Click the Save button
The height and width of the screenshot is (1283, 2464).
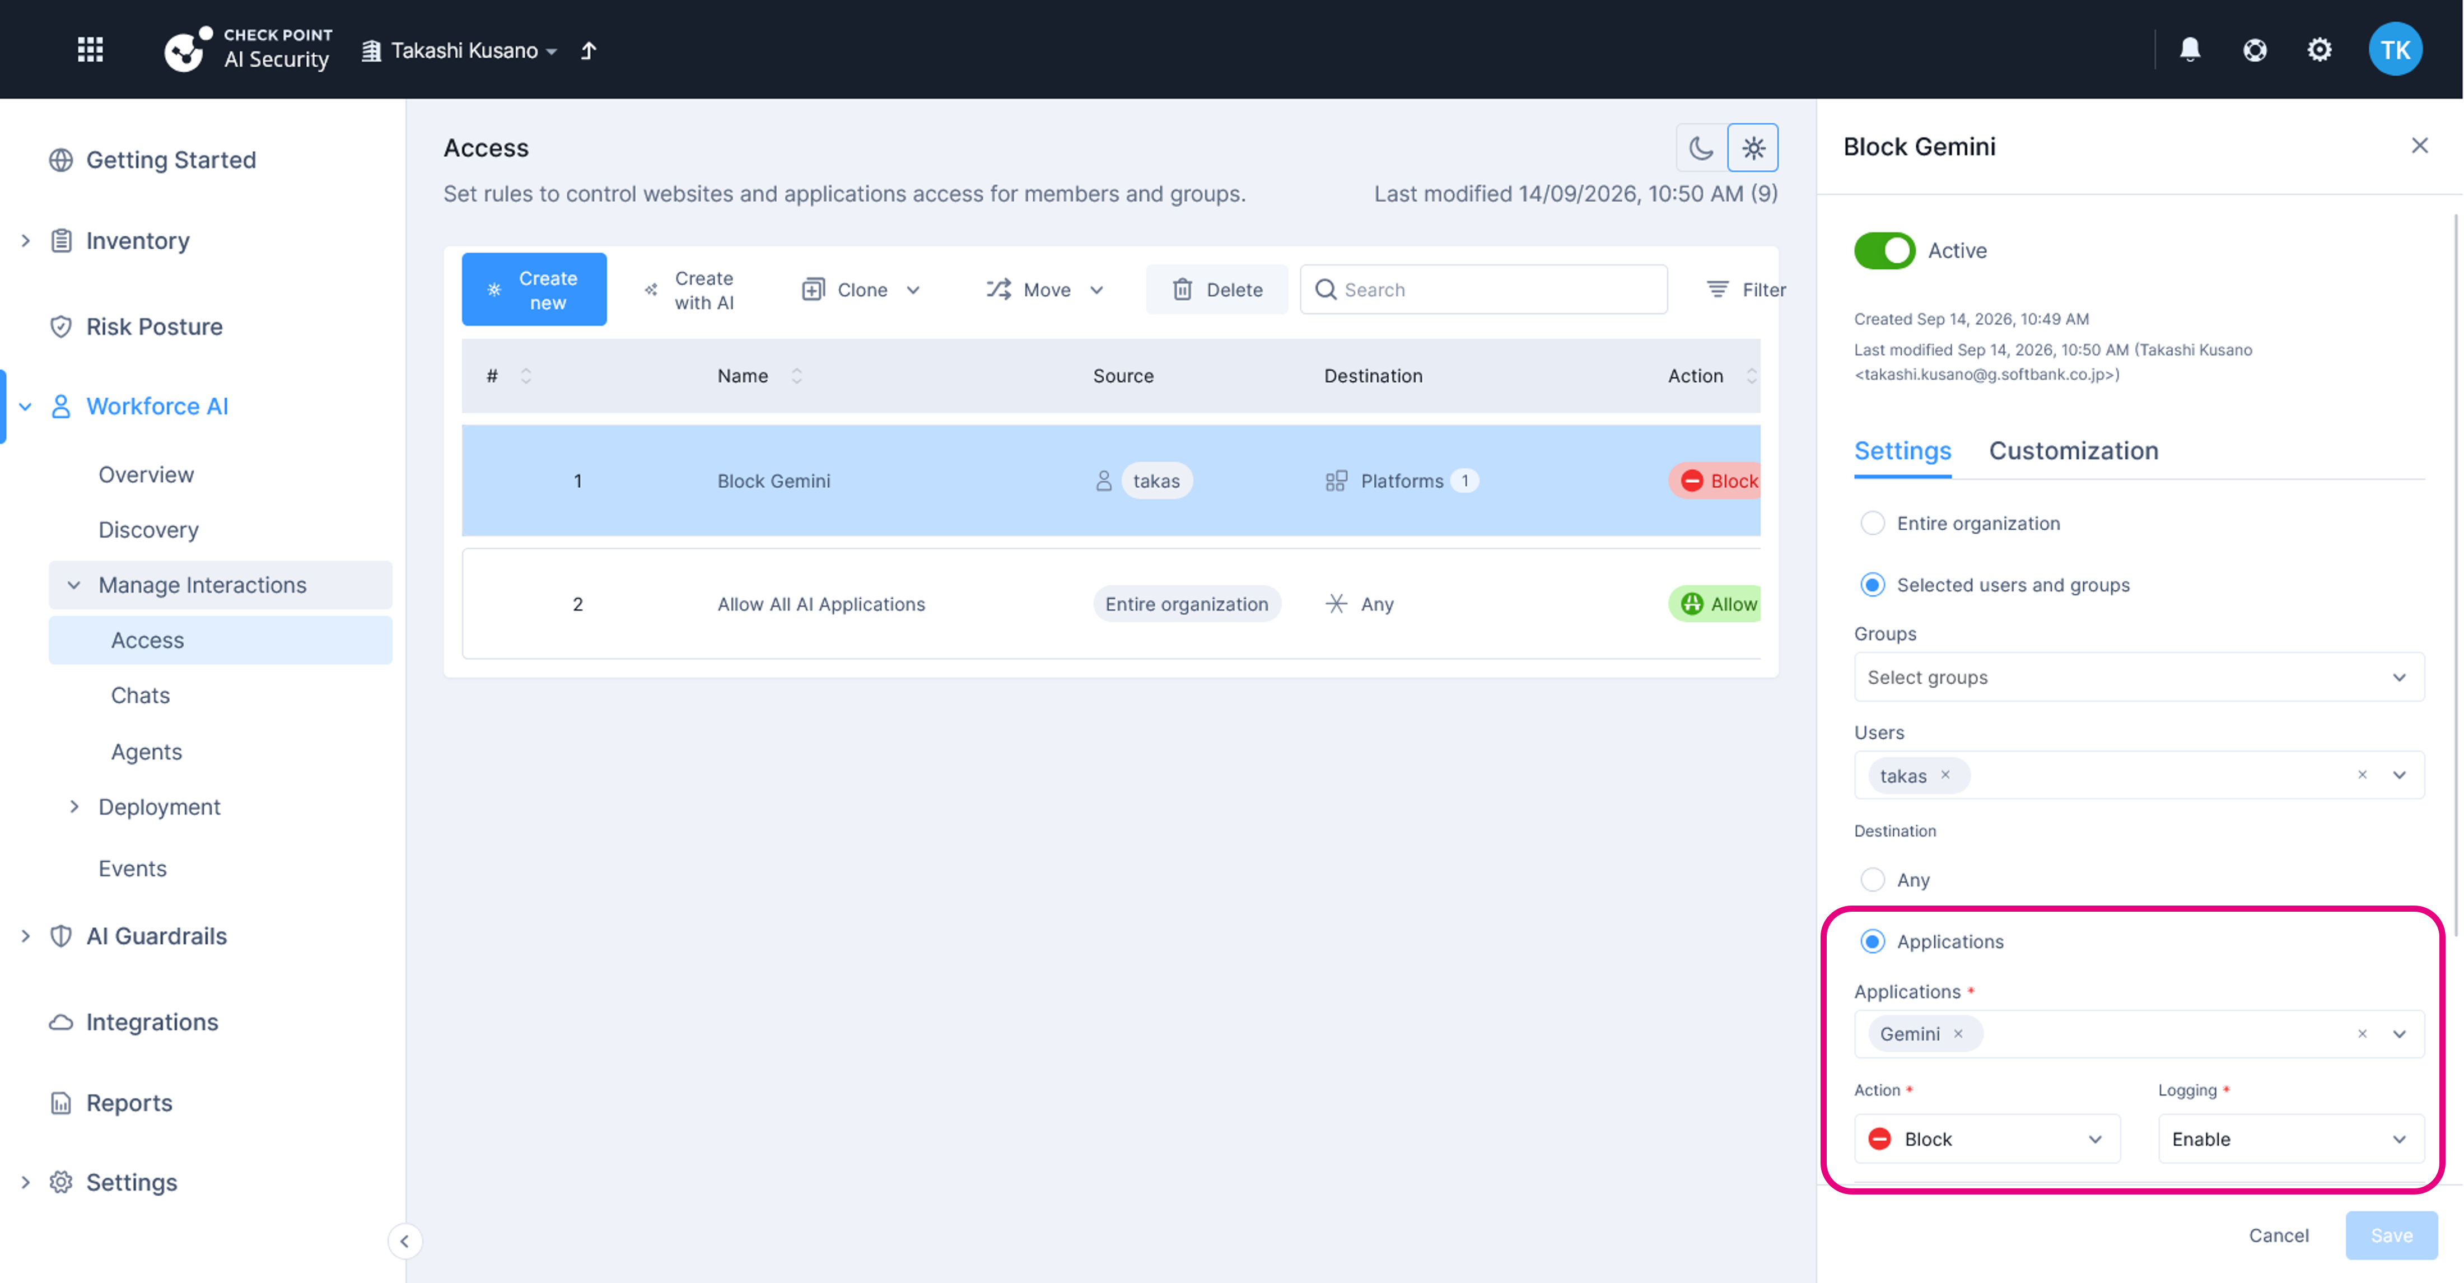(x=2391, y=1235)
